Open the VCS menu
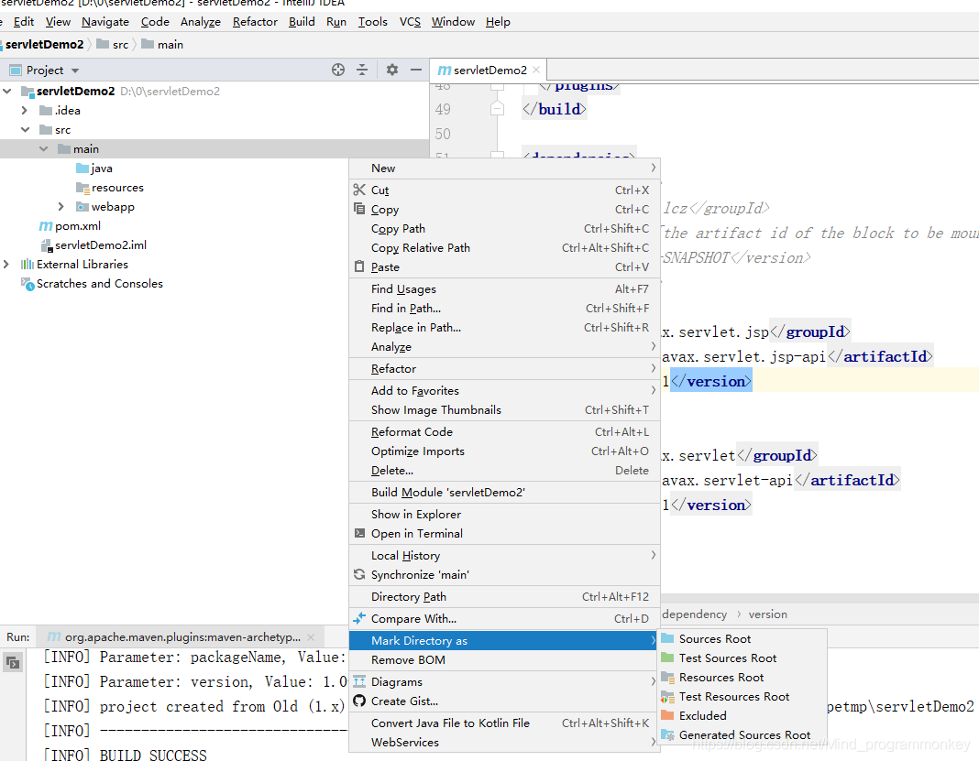979x761 pixels. [x=410, y=22]
